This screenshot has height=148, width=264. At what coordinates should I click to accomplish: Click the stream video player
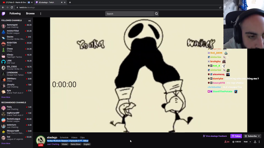point(148,75)
